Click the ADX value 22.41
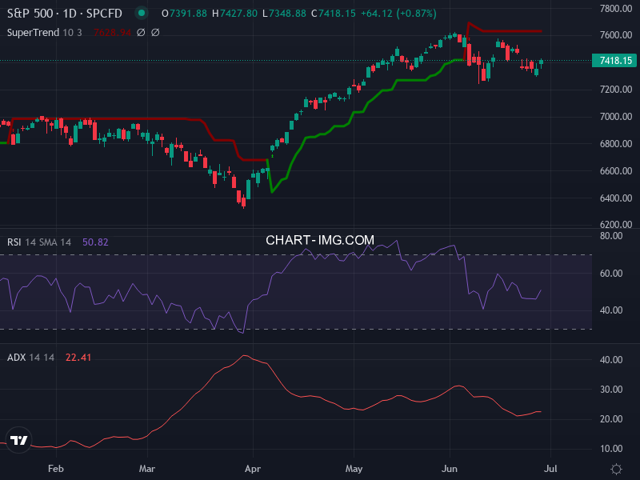 78,357
